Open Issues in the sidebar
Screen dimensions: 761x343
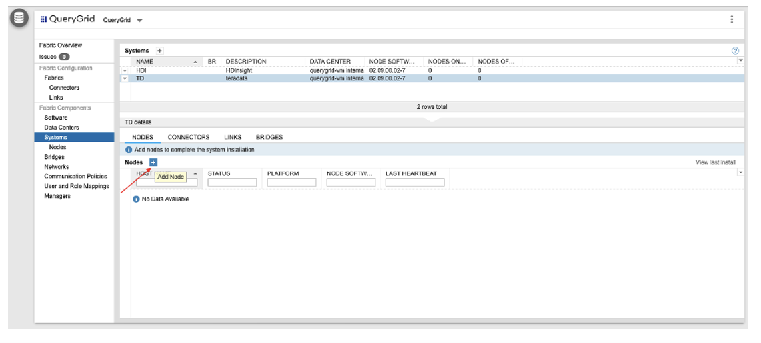pyautogui.click(x=48, y=57)
